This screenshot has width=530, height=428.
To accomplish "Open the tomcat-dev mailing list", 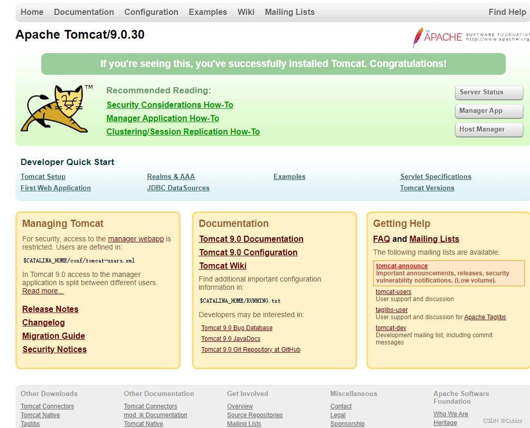I will tap(391, 328).
